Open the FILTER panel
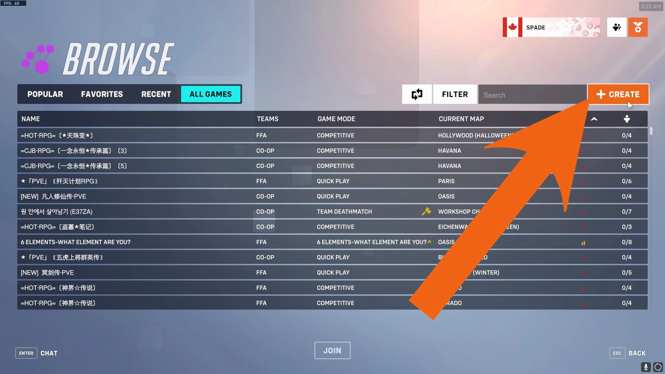665x374 pixels. 455,95
